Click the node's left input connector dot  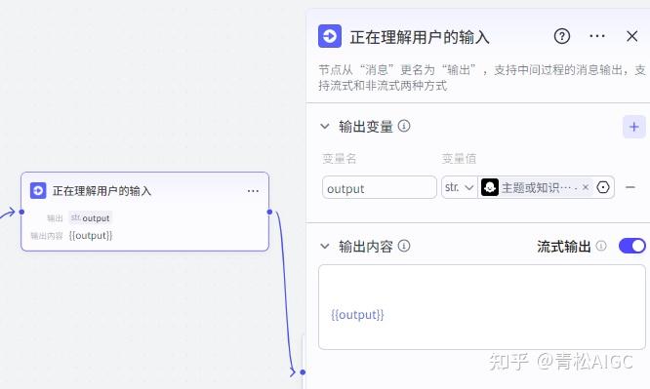point(21,212)
